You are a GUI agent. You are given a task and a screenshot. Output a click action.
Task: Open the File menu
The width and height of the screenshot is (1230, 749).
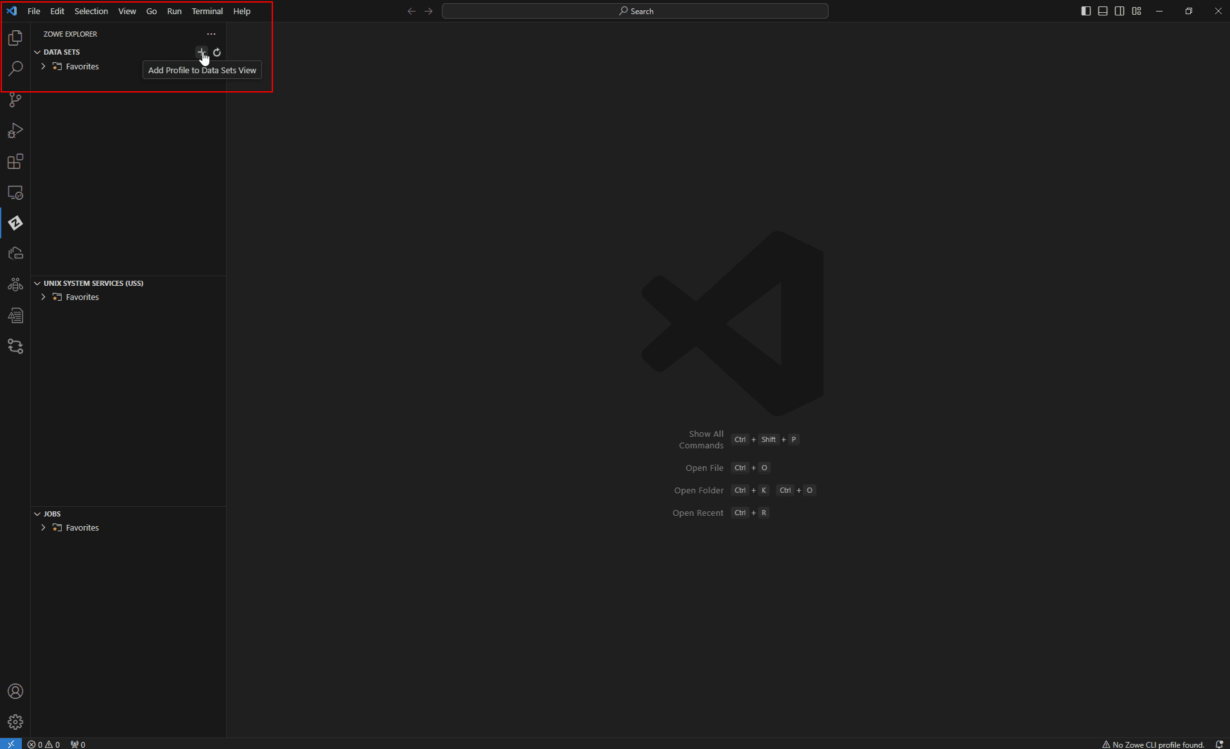pyautogui.click(x=34, y=11)
